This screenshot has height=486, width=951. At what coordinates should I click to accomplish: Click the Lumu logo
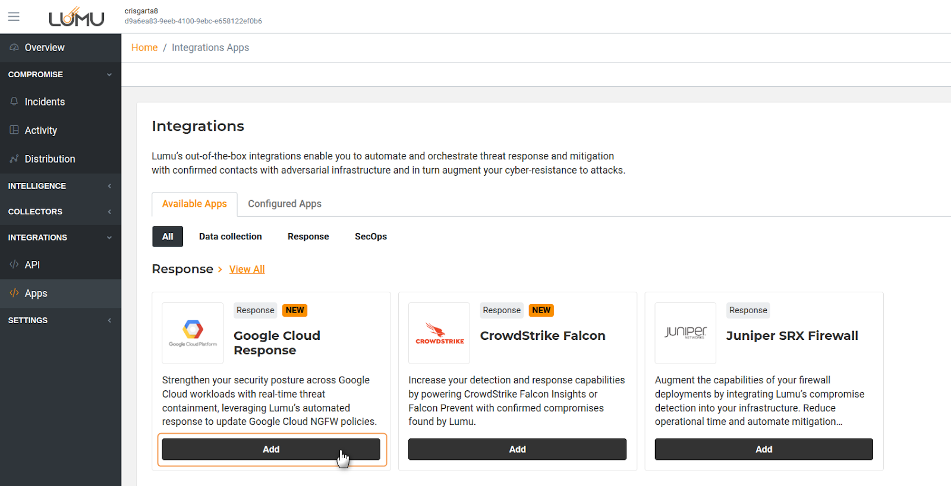pyautogui.click(x=76, y=17)
